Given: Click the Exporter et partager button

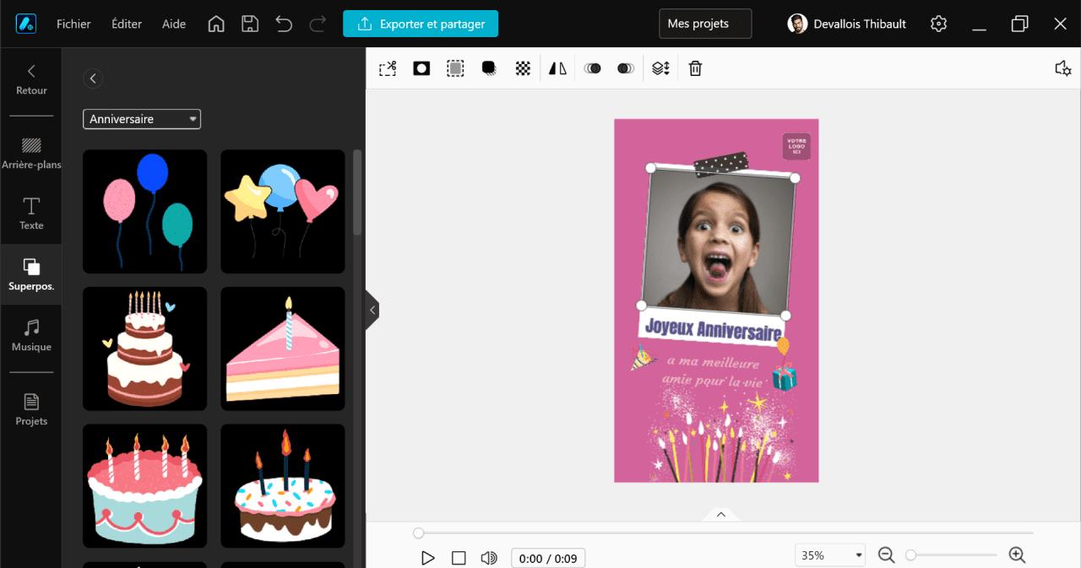Looking at the screenshot, I should (x=421, y=24).
